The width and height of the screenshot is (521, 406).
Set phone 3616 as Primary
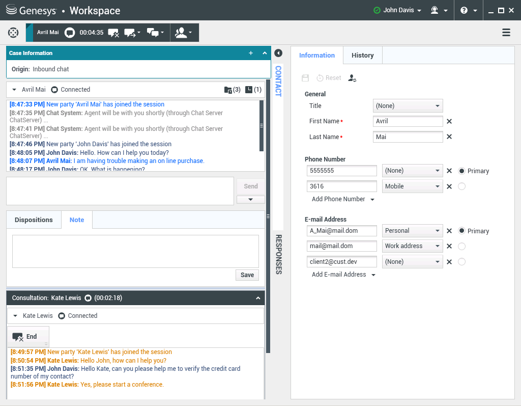click(x=462, y=186)
